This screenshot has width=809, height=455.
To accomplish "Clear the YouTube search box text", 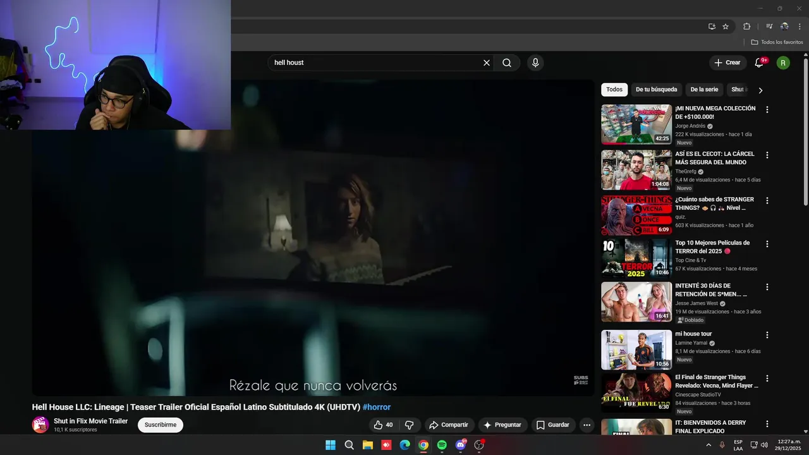I will 487,63.
